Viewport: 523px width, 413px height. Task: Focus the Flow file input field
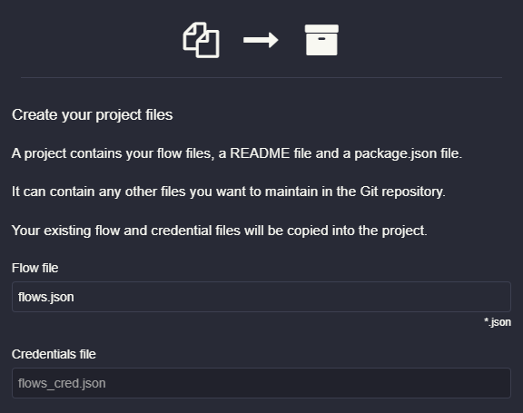click(261, 297)
